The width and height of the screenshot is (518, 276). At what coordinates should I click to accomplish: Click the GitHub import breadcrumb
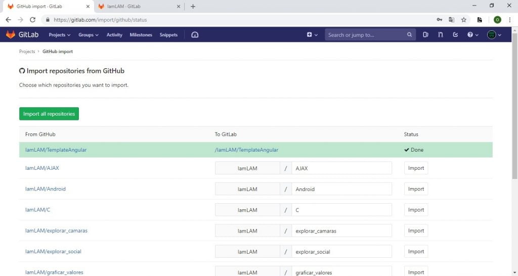click(x=58, y=52)
